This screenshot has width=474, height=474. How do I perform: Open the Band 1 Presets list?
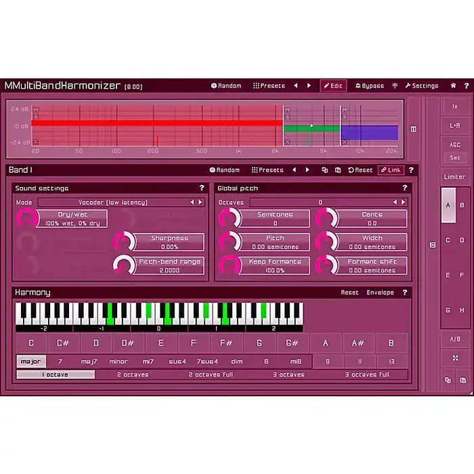coord(267,170)
